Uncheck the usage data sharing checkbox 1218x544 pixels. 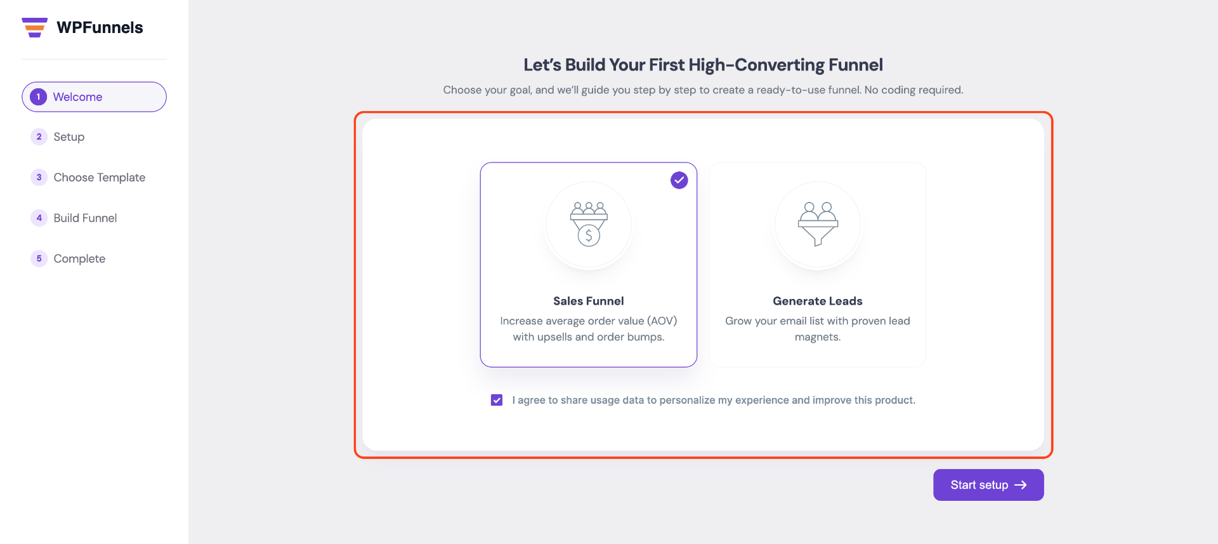pos(496,400)
